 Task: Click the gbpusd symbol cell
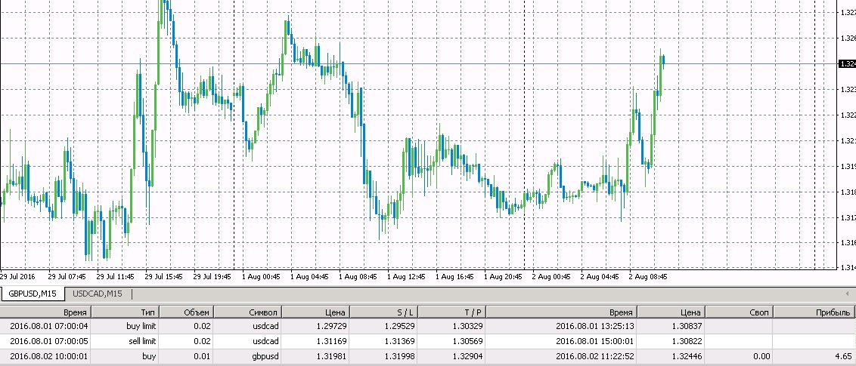pyautogui.click(x=265, y=357)
